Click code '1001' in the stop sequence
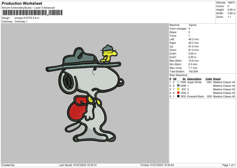 pyautogui.click(x=209, y=82)
